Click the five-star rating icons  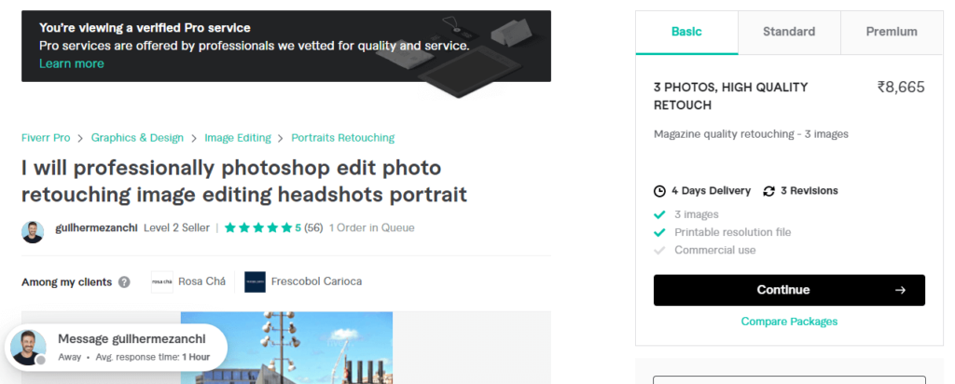[259, 228]
